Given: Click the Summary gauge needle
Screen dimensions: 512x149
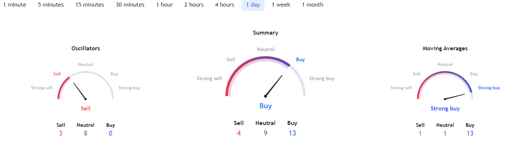Looking at the screenshot, I should pyautogui.click(x=274, y=86).
